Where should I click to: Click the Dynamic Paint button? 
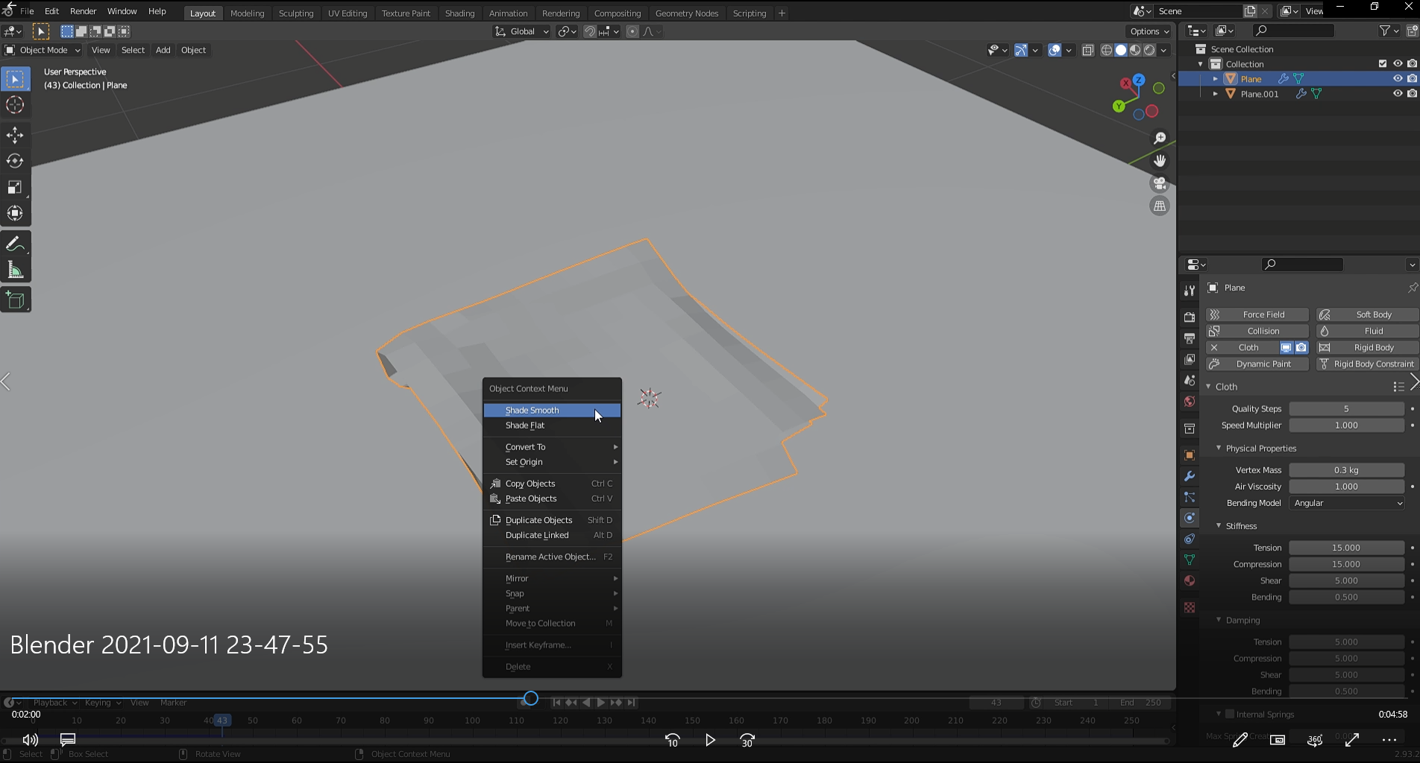click(x=1257, y=364)
